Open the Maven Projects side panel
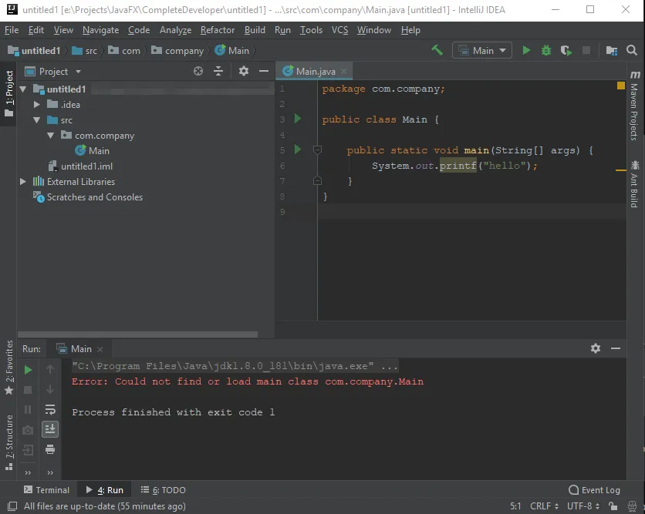 (634, 106)
